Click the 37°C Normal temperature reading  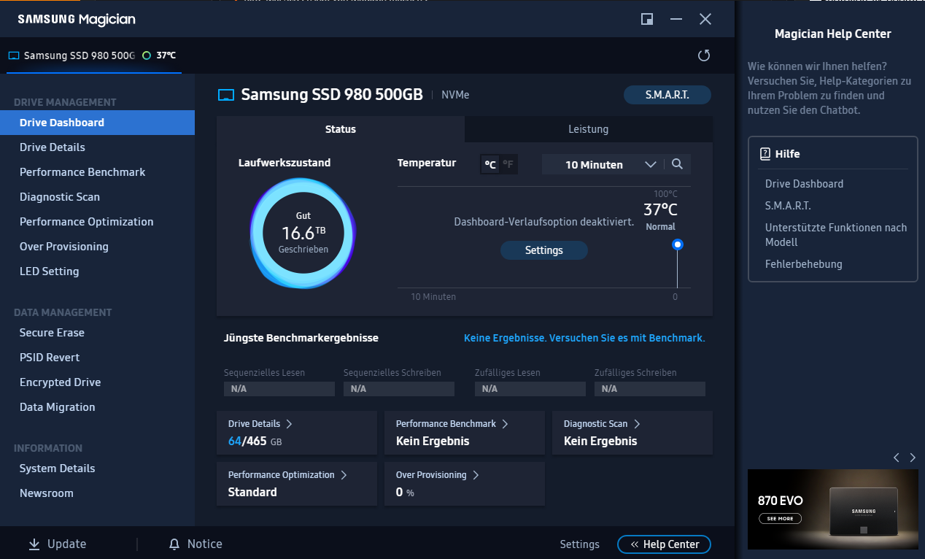point(660,216)
